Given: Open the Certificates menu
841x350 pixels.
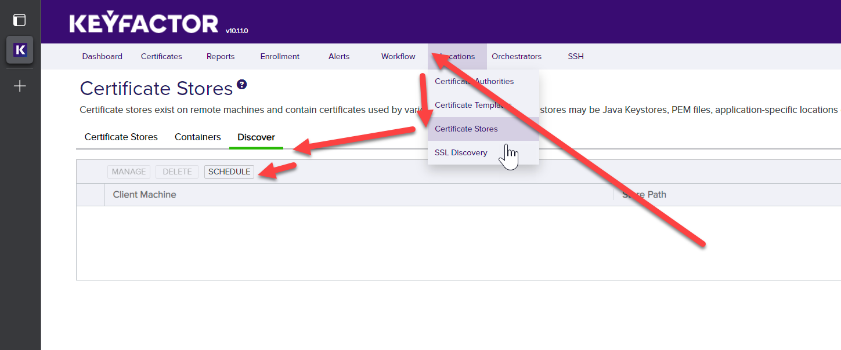Looking at the screenshot, I should [x=161, y=56].
